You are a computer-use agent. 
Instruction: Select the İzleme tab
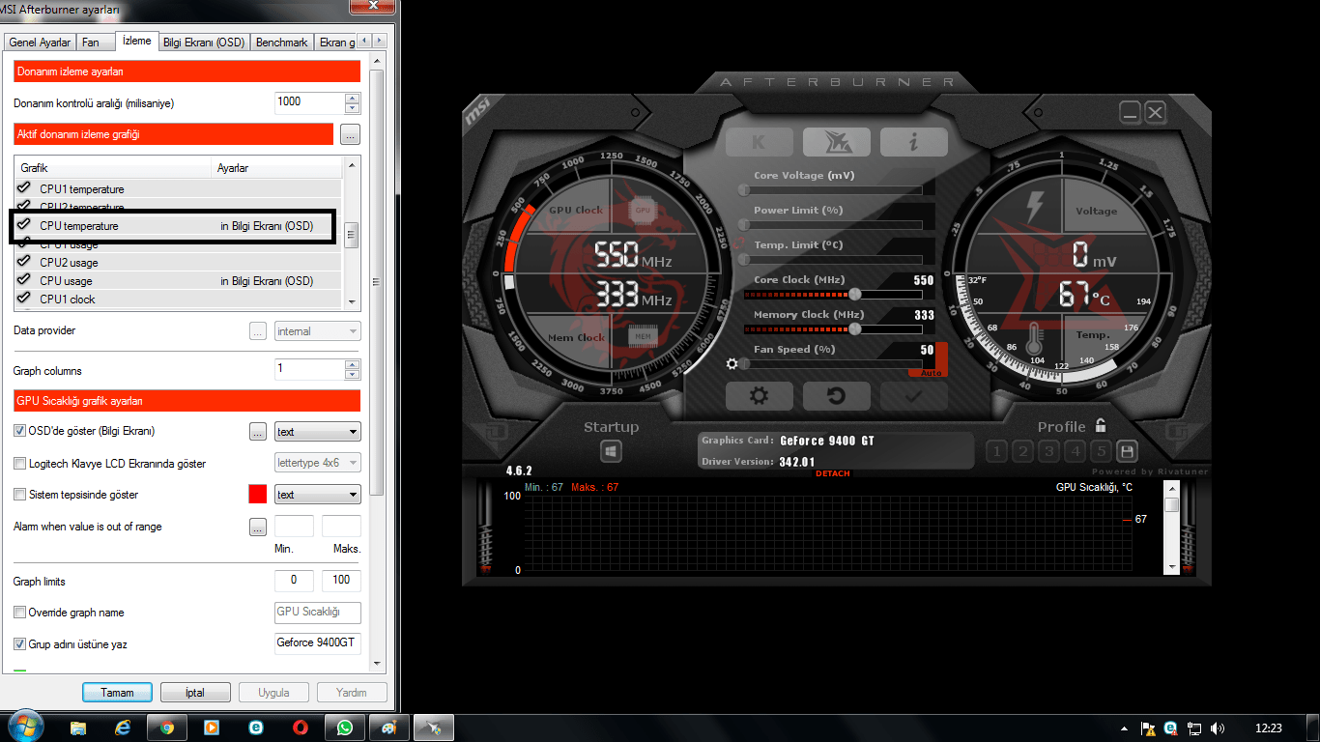[136, 41]
